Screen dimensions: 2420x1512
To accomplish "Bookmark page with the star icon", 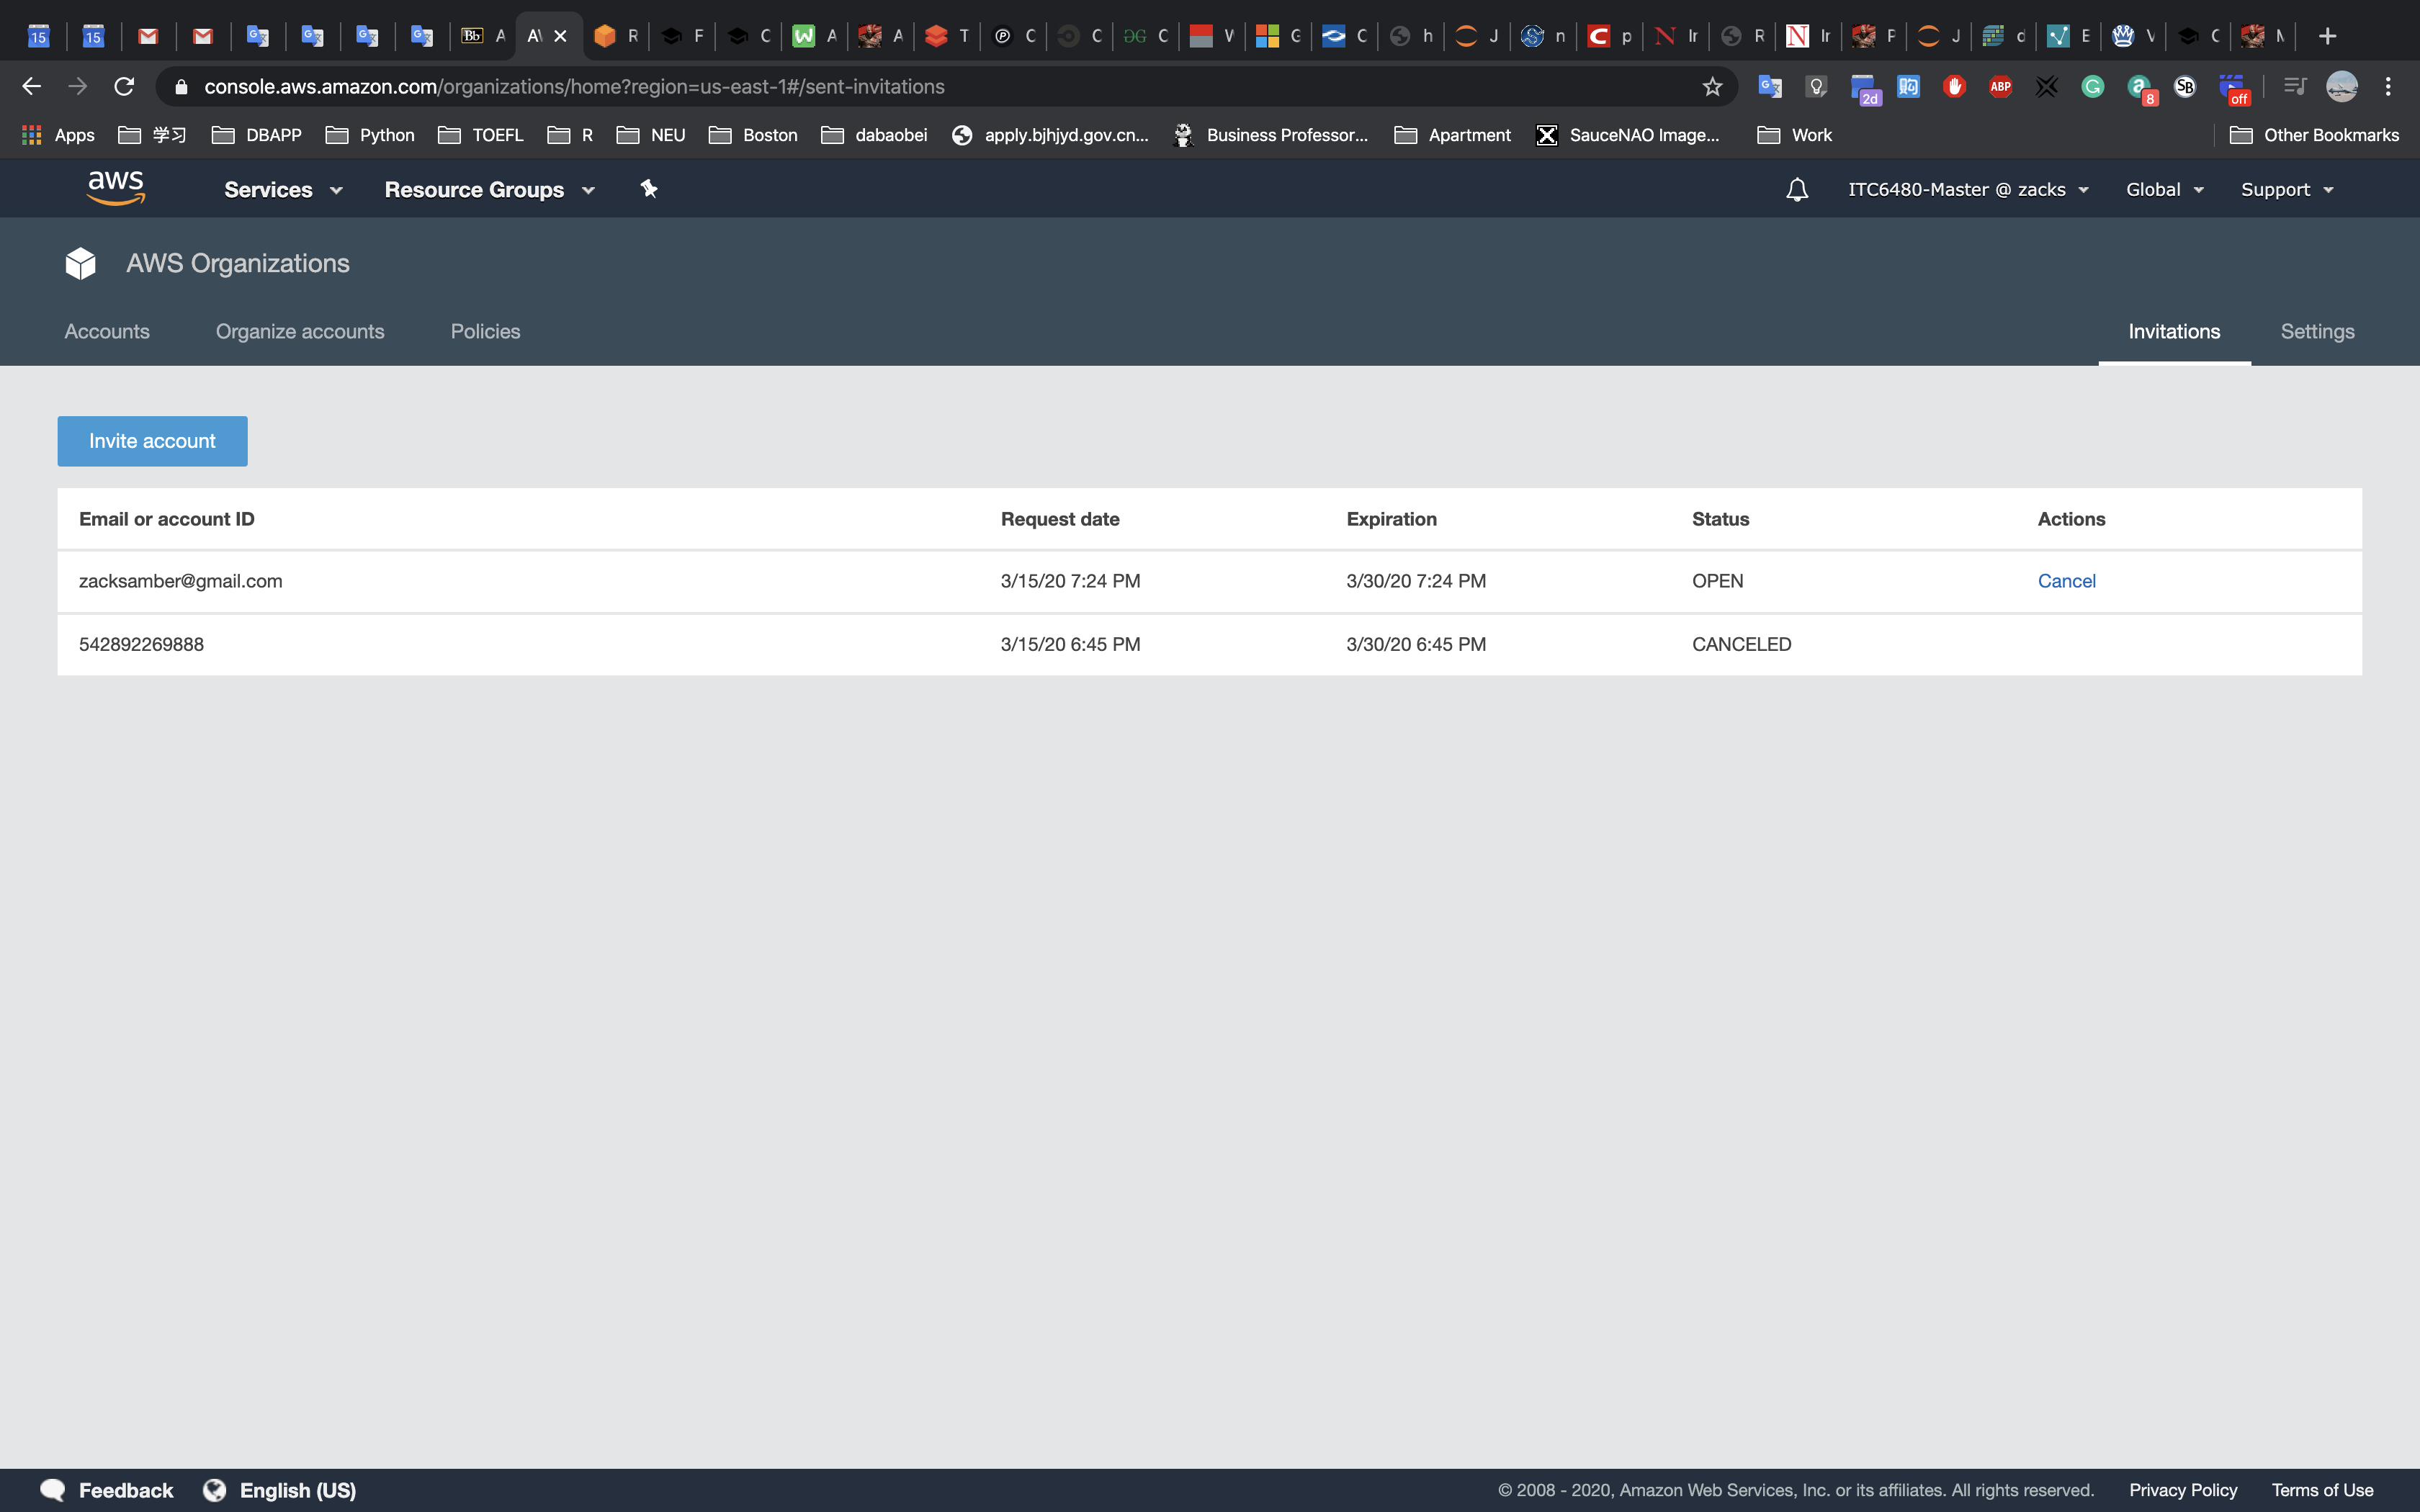I will click(x=1712, y=87).
